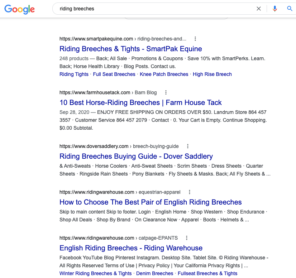Start voice search with microphone icon
Image resolution: width=296 pixels, height=278 pixels.
pyautogui.click(x=275, y=9)
